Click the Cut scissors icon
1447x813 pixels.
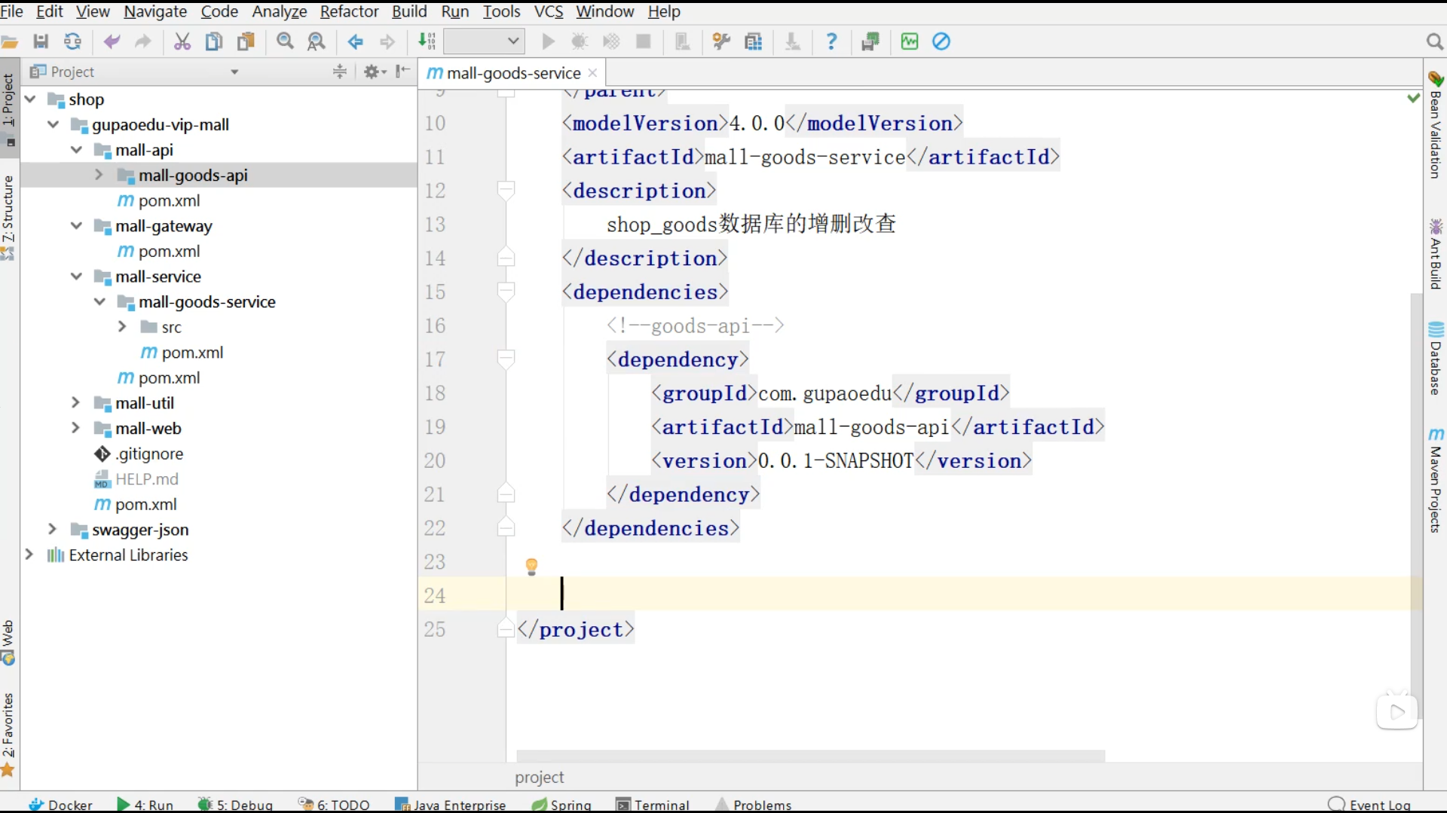(x=182, y=41)
